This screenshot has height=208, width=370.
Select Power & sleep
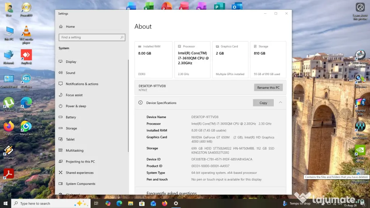(x=92, y=106)
